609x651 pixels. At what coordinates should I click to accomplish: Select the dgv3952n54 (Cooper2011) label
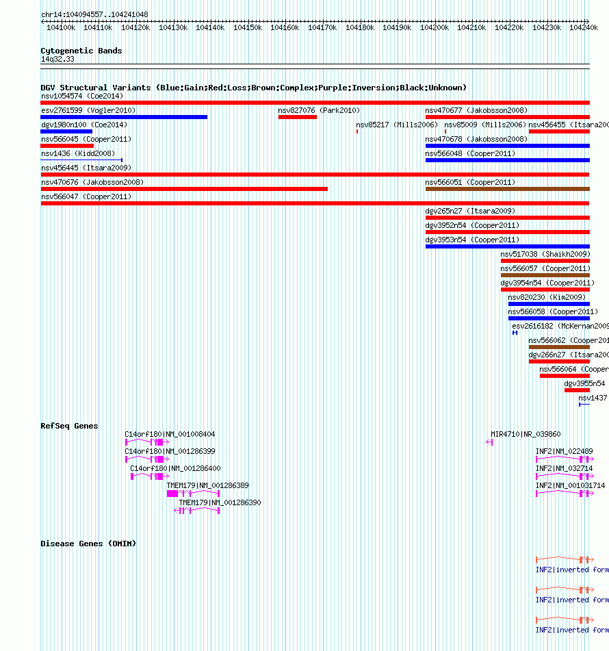[472, 225]
